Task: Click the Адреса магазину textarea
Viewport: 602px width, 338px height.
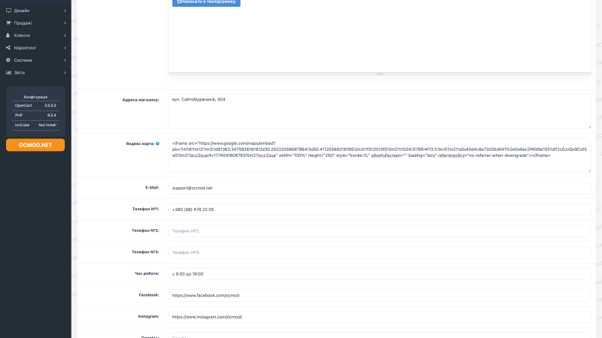Action: [380, 111]
